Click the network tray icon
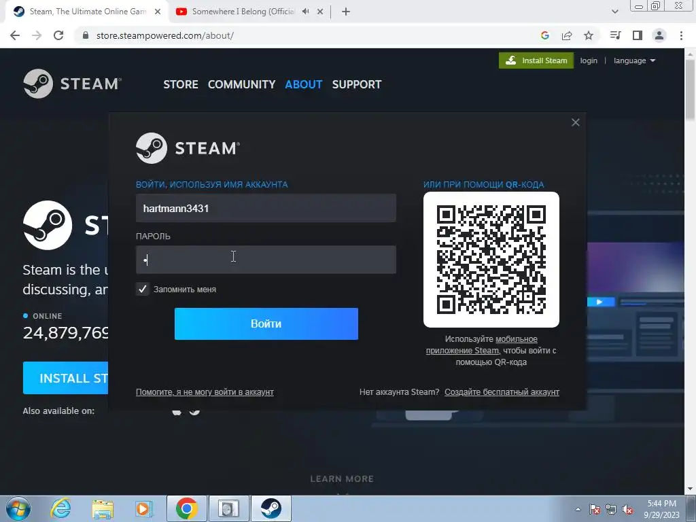696x522 pixels. click(611, 509)
